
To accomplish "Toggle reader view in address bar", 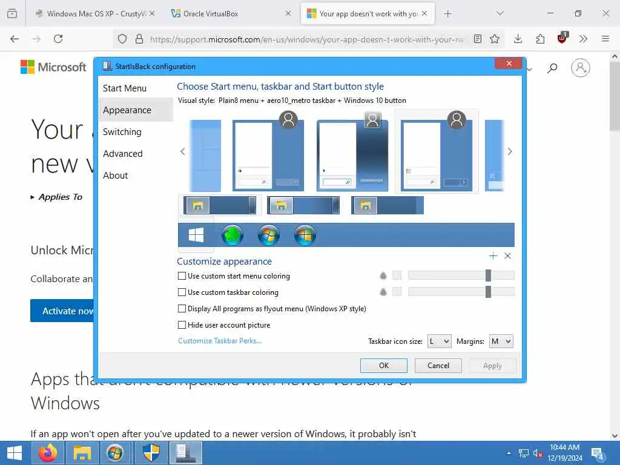I will (478, 39).
